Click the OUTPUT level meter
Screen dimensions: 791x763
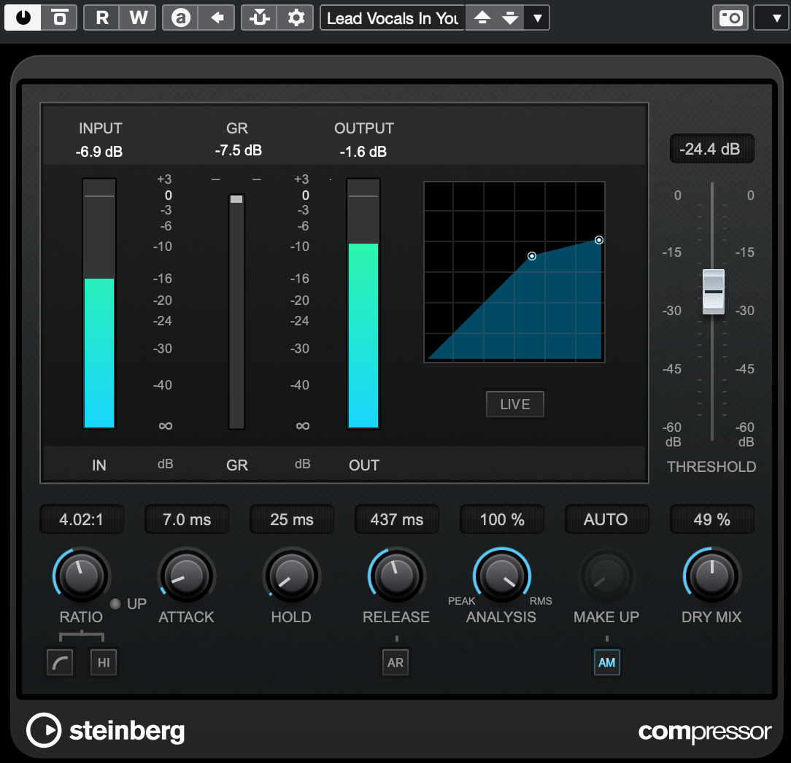(x=363, y=303)
